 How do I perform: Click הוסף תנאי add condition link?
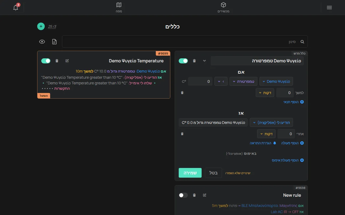[x=294, y=102]
